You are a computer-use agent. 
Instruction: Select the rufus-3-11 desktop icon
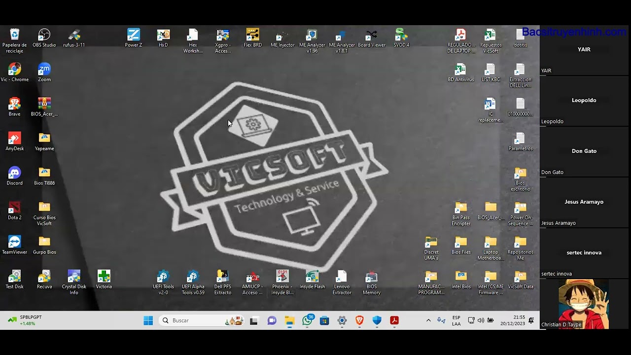(74, 38)
